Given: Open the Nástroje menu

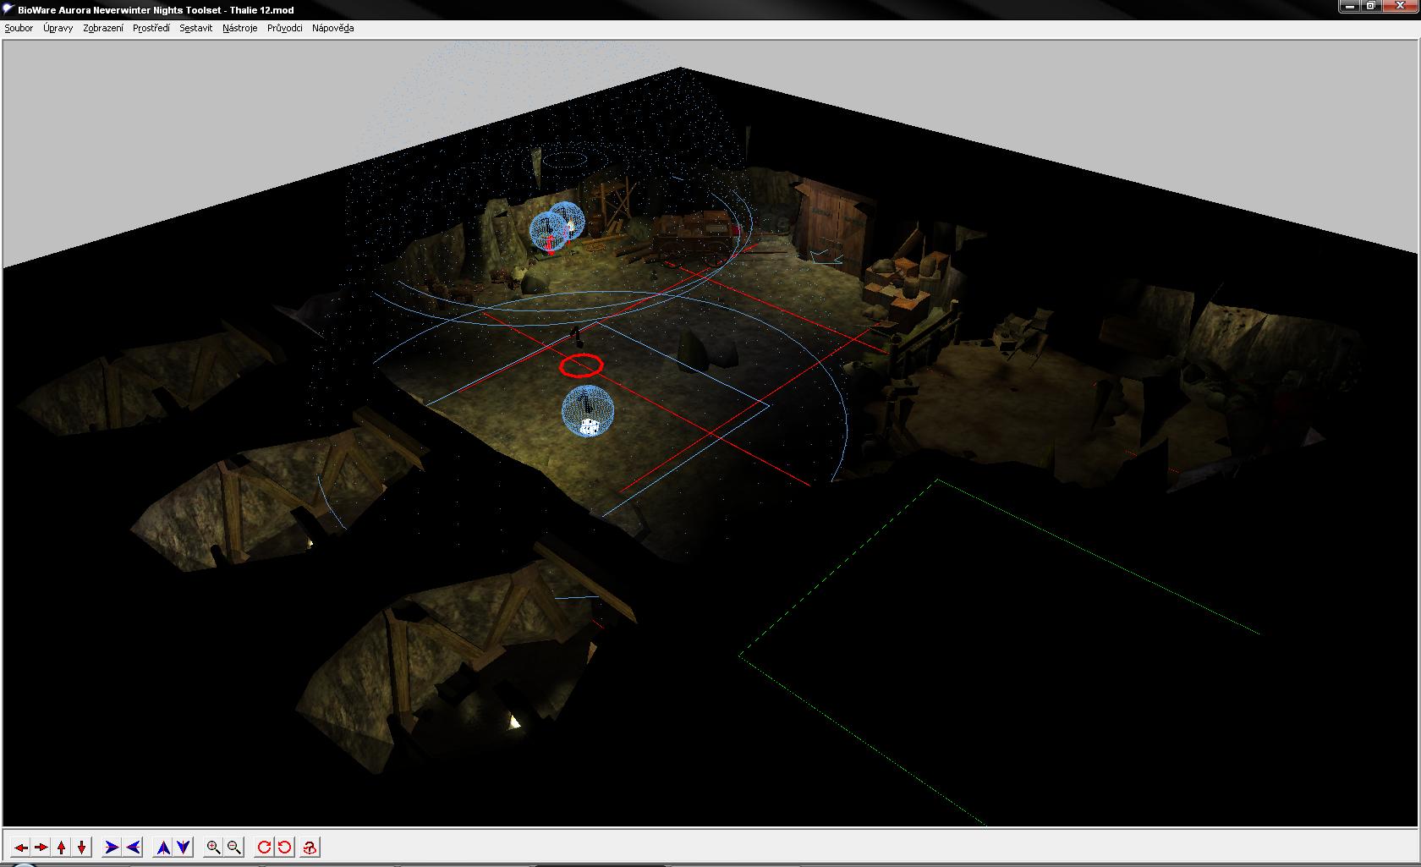Looking at the screenshot, I should pos(240,28).
